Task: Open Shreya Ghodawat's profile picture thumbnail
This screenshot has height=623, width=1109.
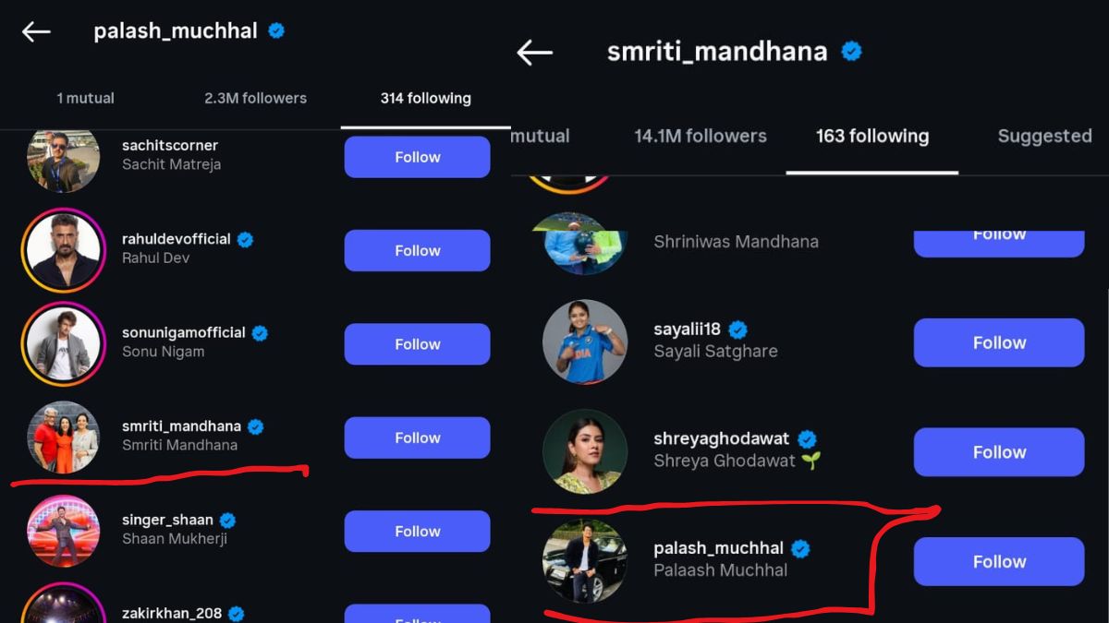Action: click(x=585, y=452)
